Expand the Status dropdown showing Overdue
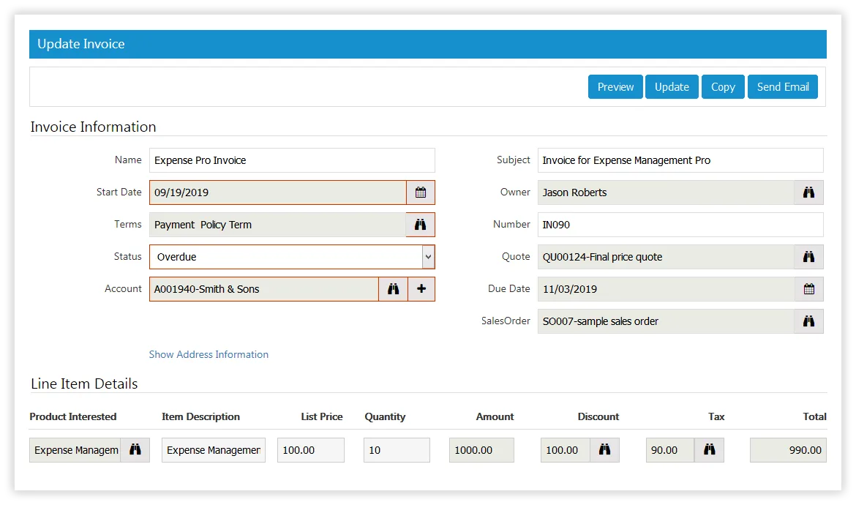Screen dimensions: 856x505 tap(292, 257)
